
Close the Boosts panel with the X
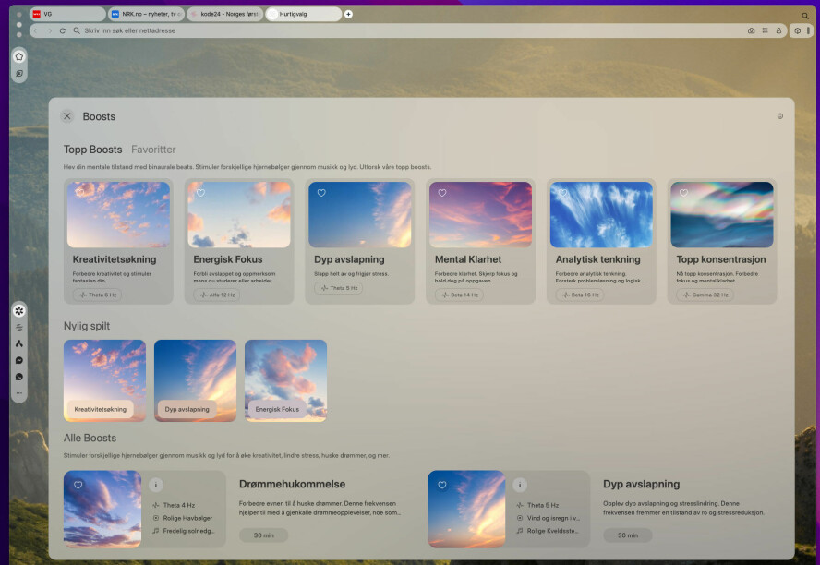tap(66, 116)
